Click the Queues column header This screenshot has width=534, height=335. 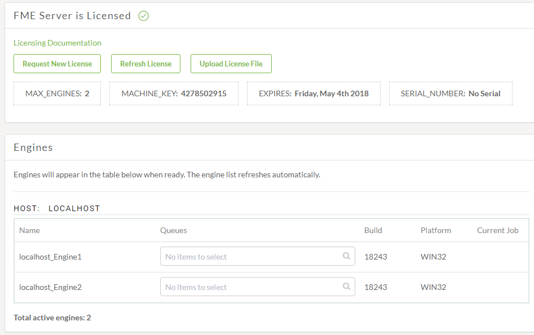tap(173, 230)
